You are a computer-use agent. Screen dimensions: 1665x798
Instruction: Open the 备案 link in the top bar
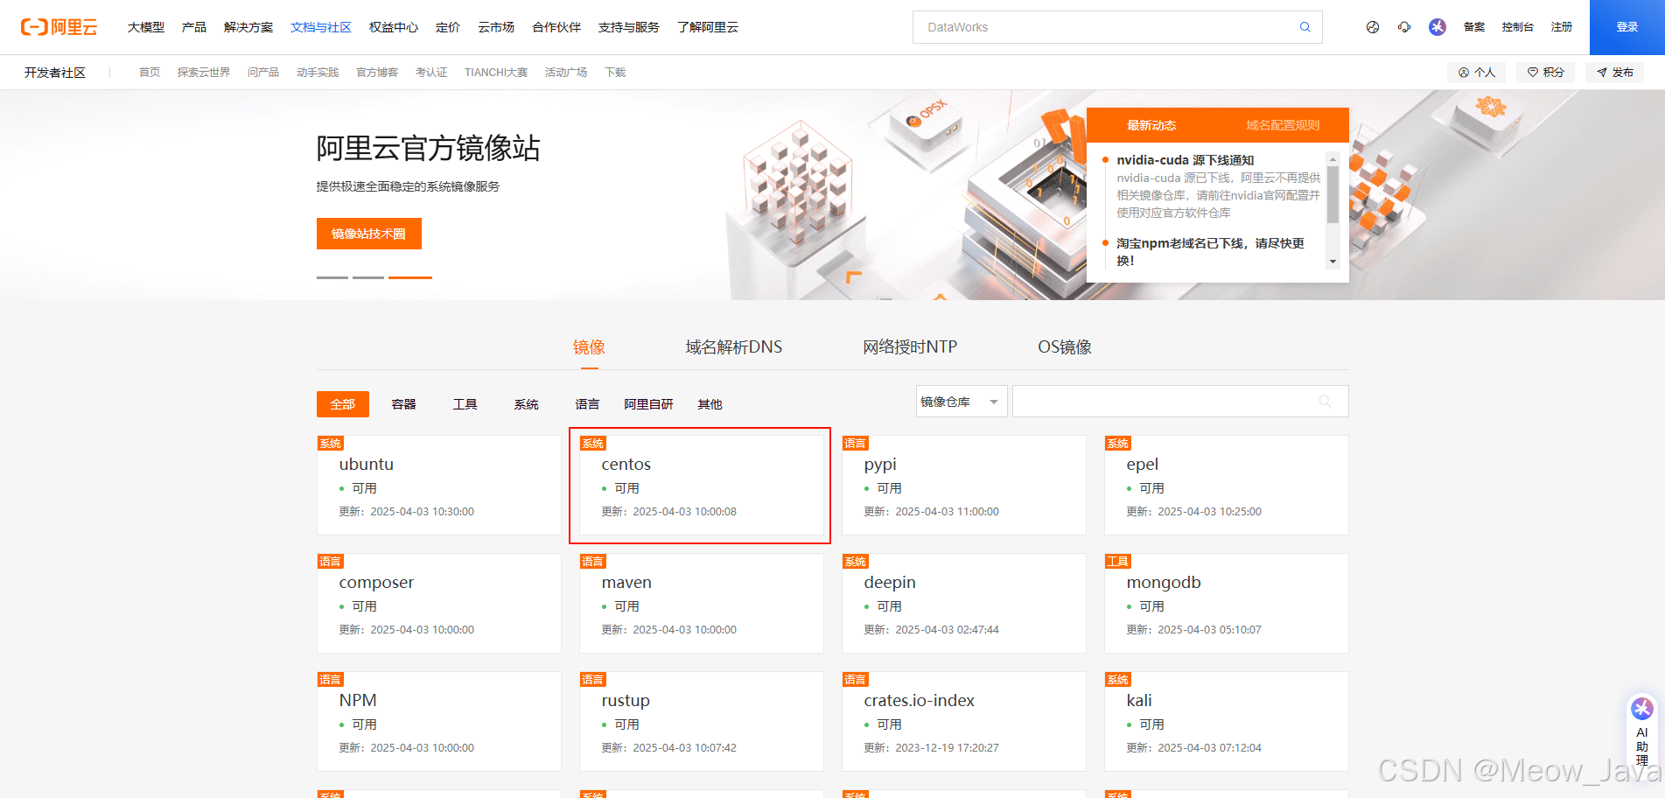point(1474,27)
